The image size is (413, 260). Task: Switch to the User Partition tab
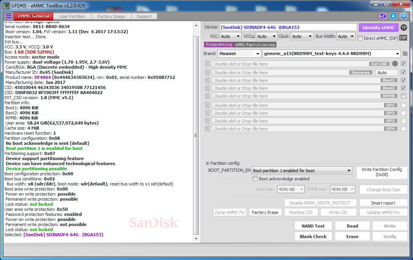(72, 16)
